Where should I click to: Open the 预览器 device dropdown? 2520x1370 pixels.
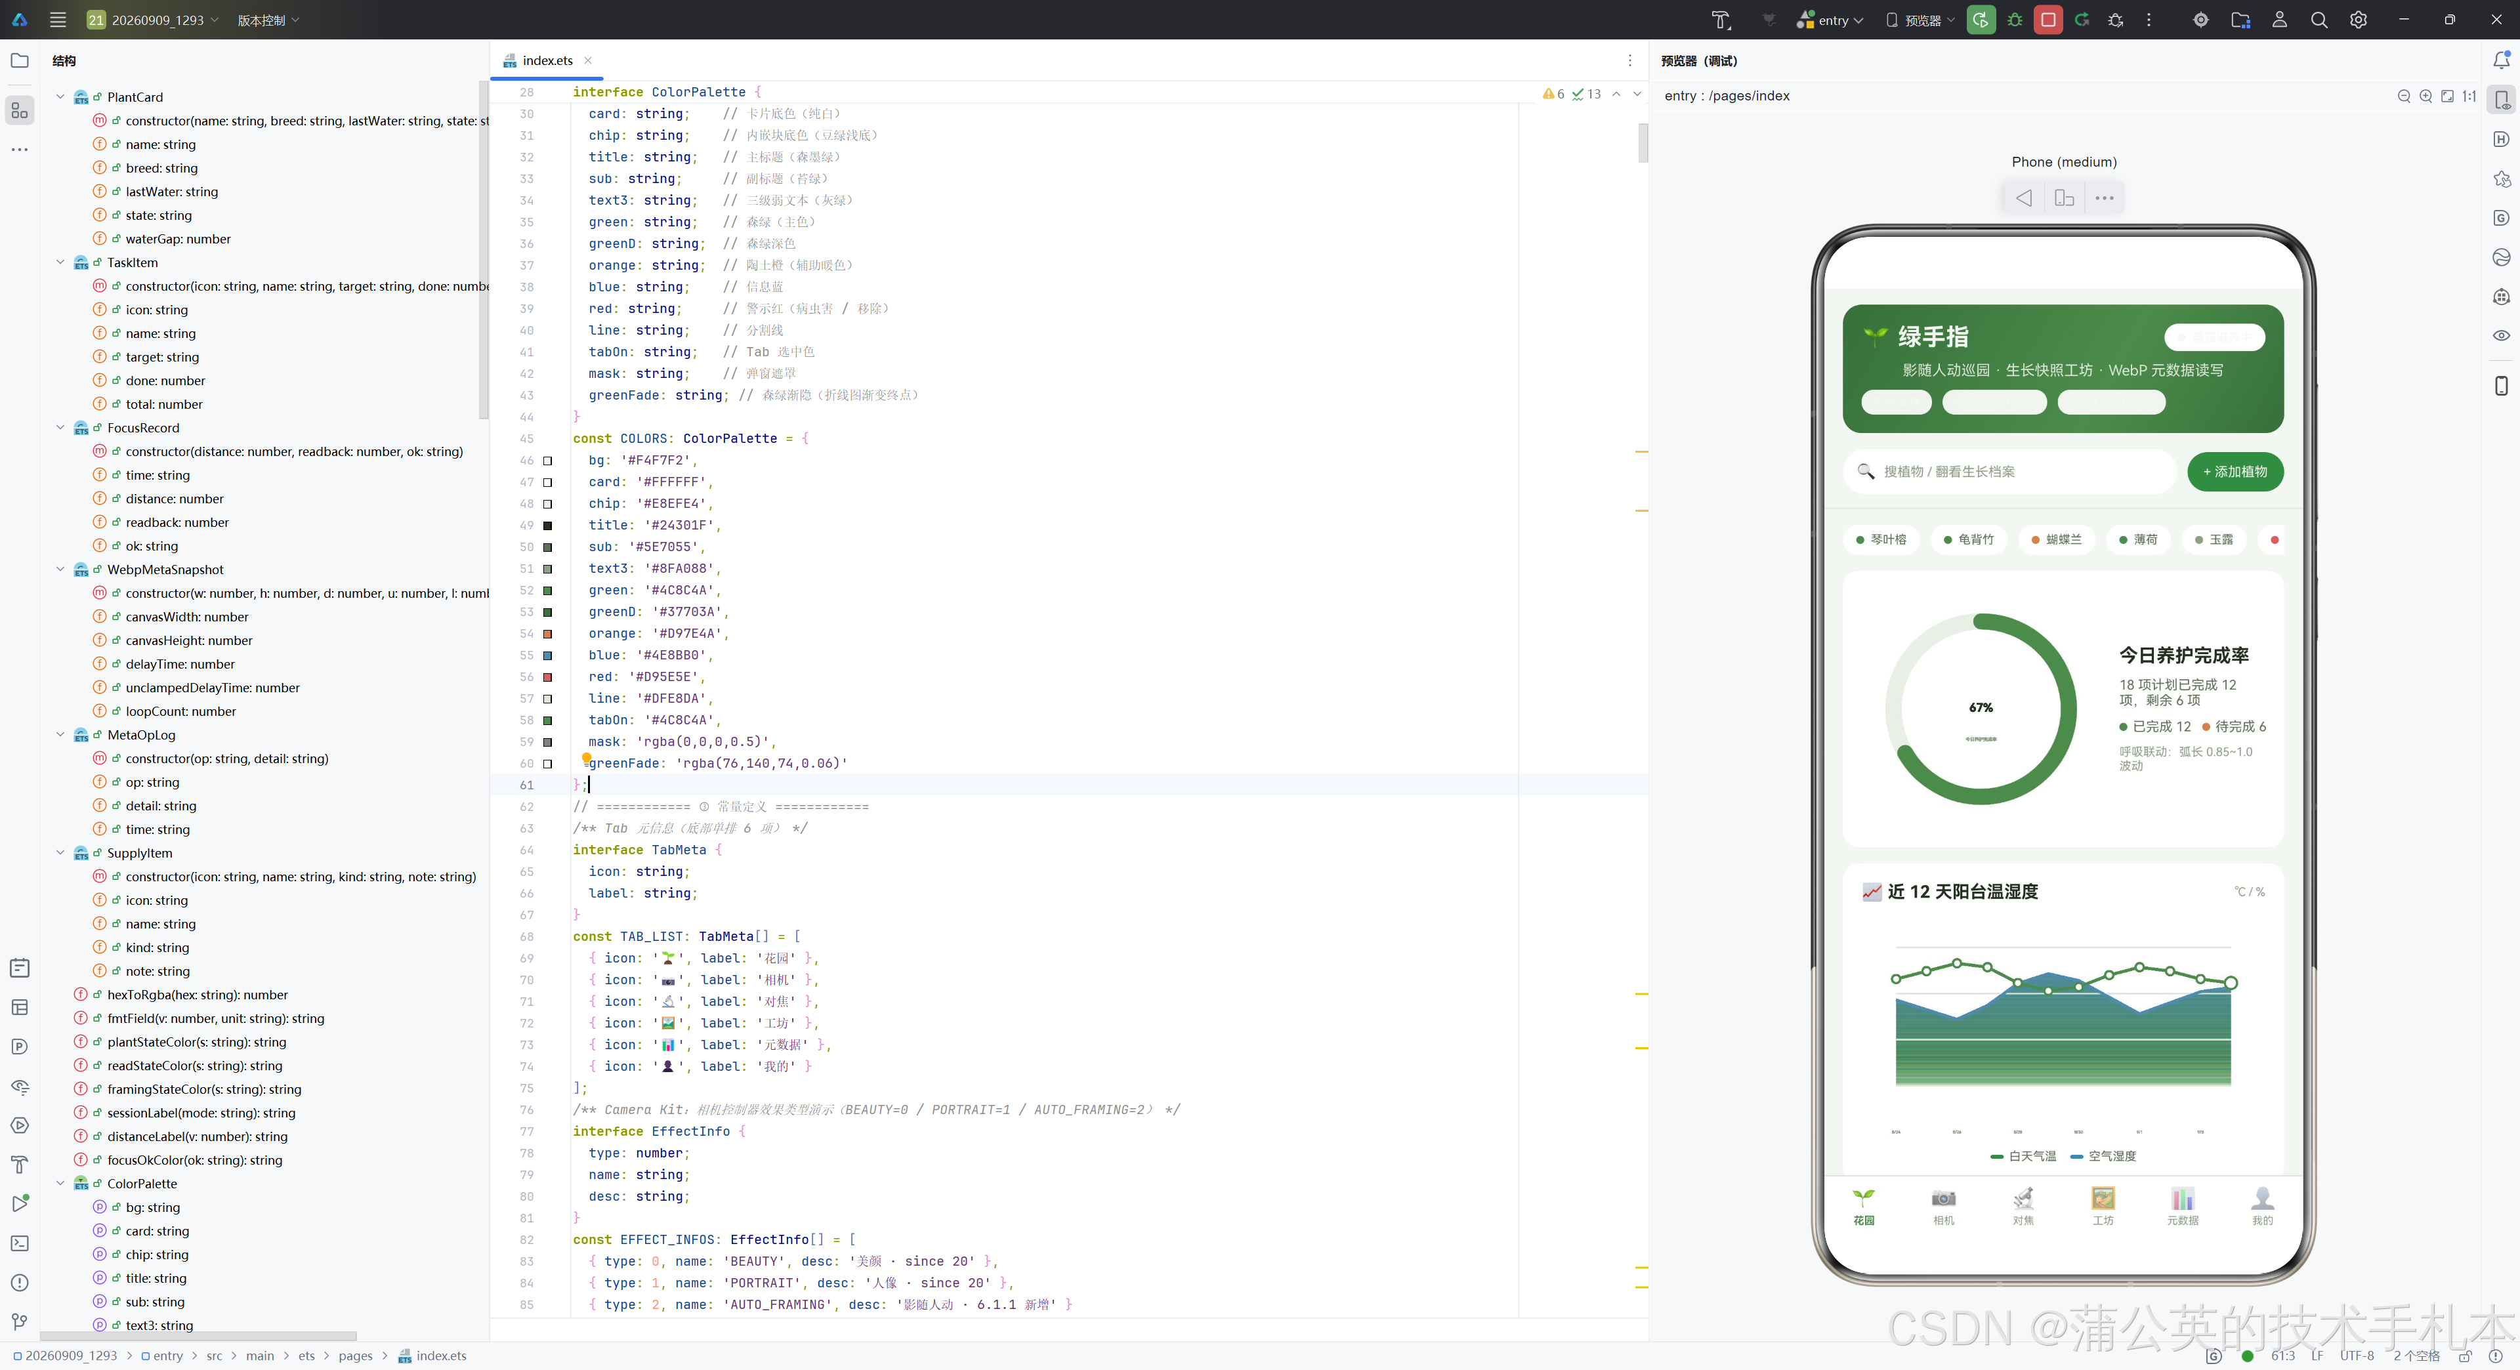1920,20
